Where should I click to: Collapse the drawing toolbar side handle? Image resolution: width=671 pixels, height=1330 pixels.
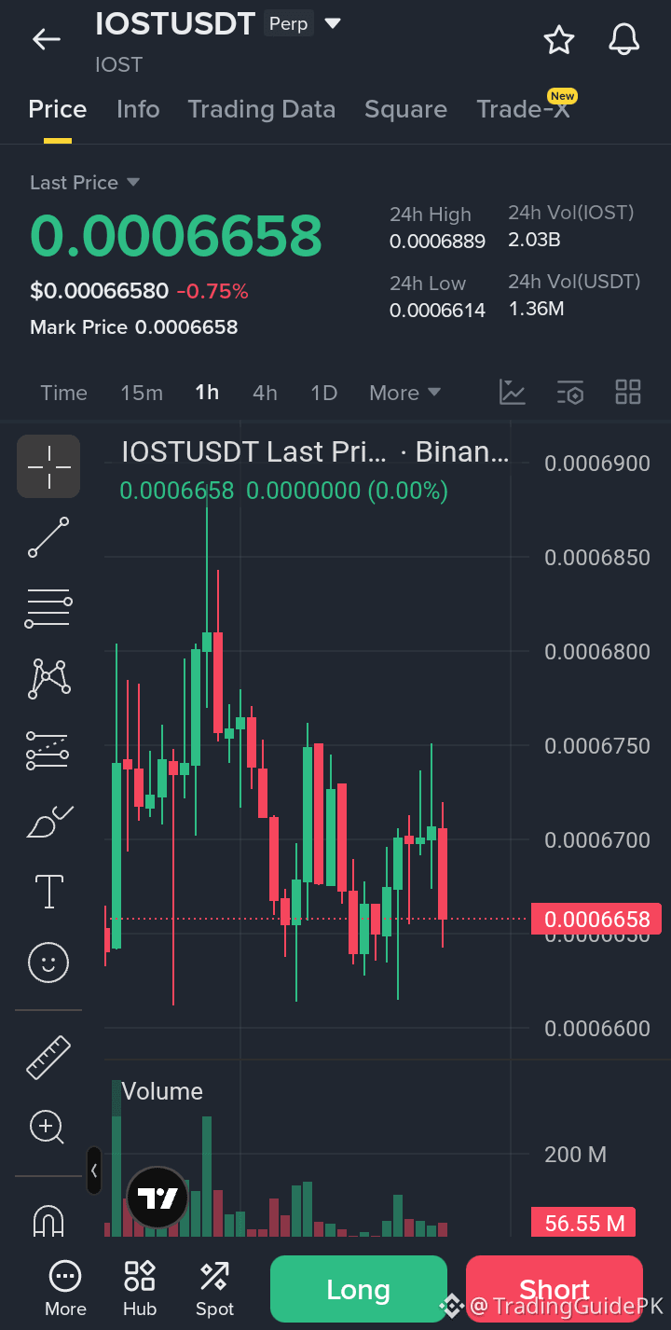click(x=94, y=1170)
